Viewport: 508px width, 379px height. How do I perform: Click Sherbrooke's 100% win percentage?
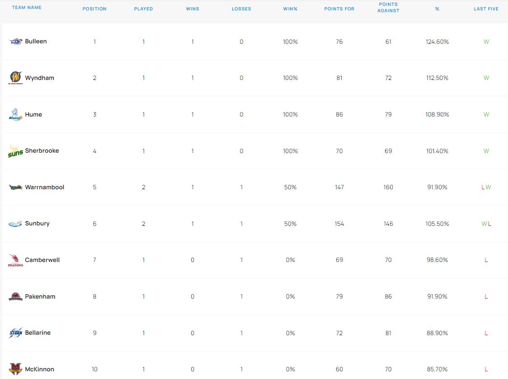click(290, 151)
